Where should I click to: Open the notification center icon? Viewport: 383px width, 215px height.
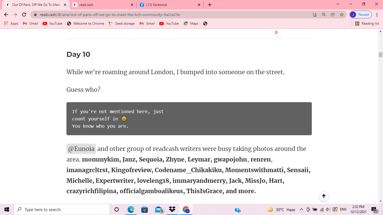(375, 209)
